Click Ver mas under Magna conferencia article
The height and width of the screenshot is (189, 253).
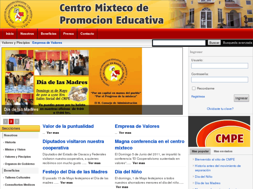click(x=139, y=163)
